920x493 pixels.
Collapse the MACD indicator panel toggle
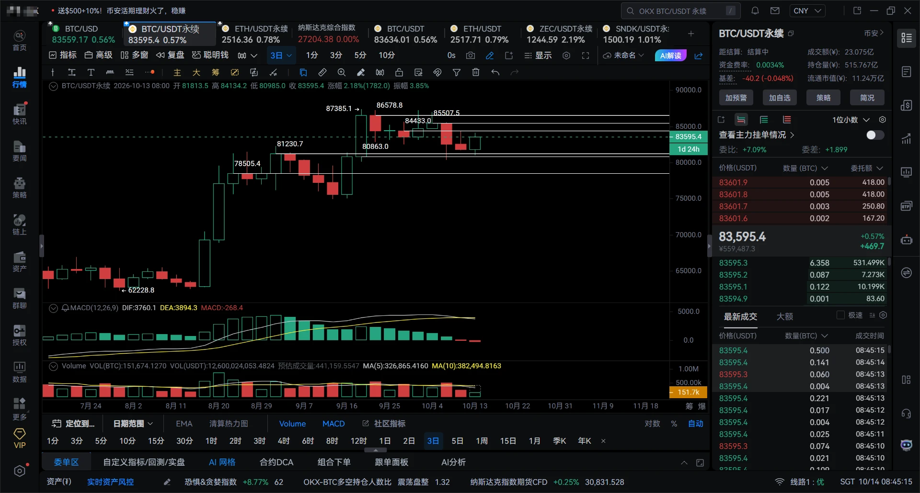tap(53, 308)
